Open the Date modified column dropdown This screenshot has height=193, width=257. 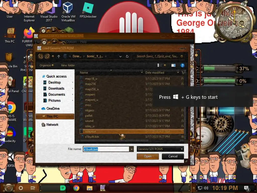click(x=178, y=73)
